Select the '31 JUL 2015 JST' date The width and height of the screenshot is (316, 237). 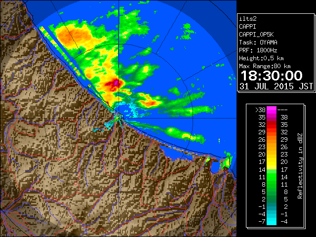(276, 86)
